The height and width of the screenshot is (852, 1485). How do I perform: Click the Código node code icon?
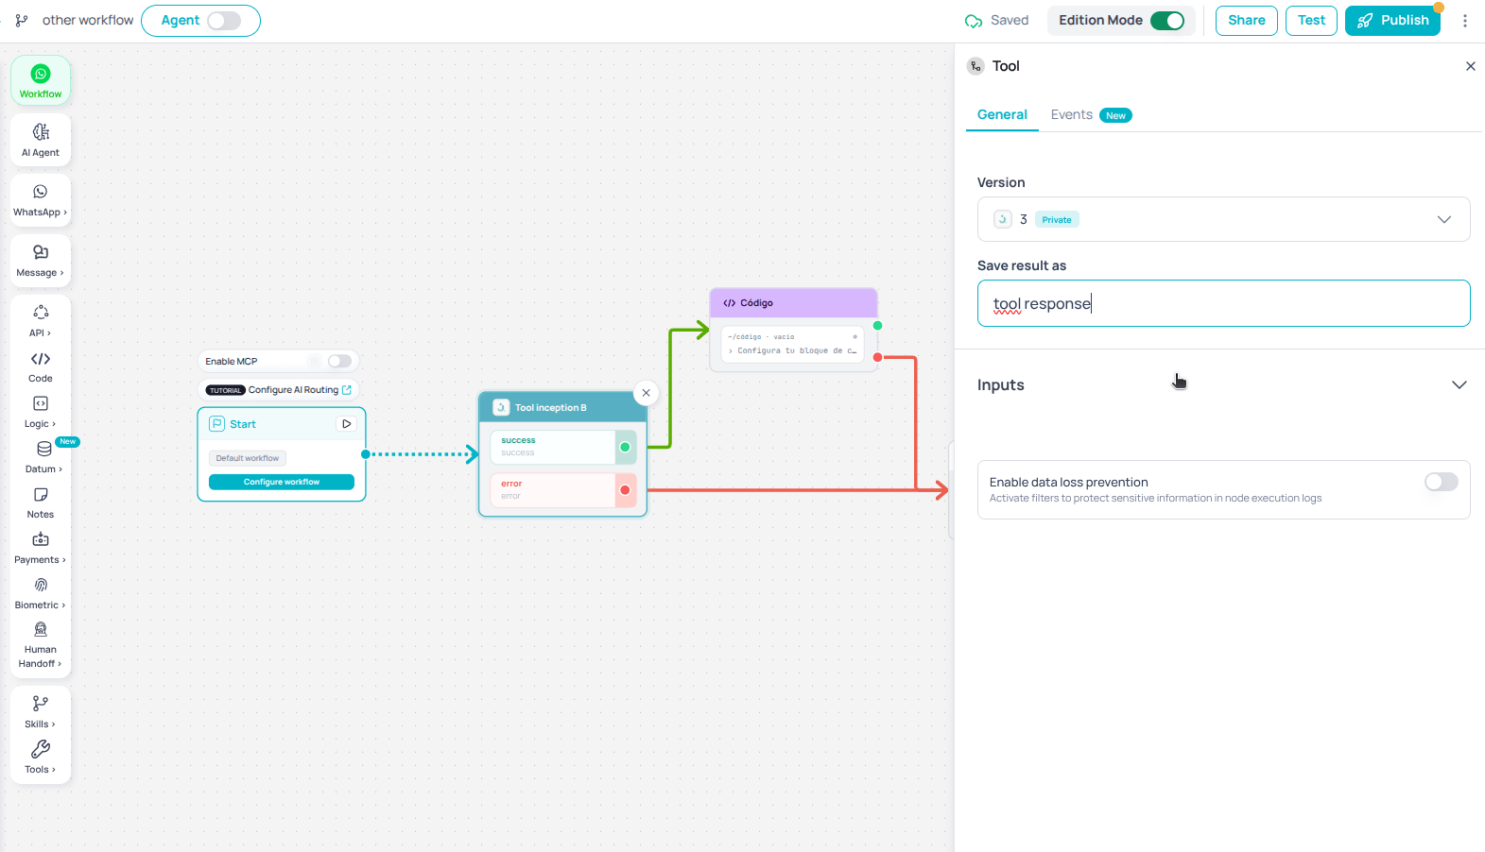(x=730, y=303)
